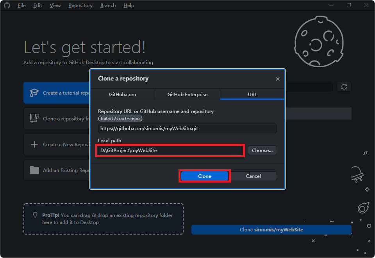
Task: Click the refresh repositories icon button
Action: point(344,87)
